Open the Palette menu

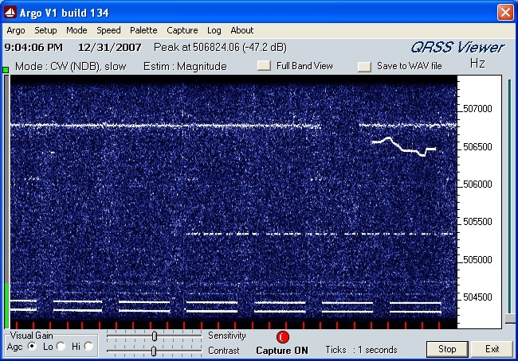(143, 30)
